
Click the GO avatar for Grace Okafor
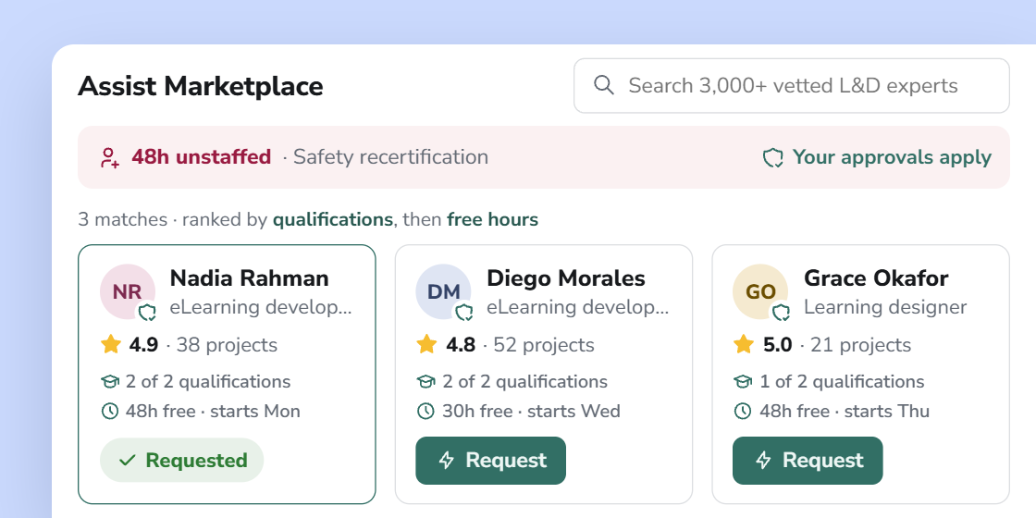(x=760, y=291)
